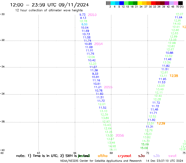186x163 pixels.
Task: Click the date range title 12:00 – 23:59 UTC
Action: 50,5
